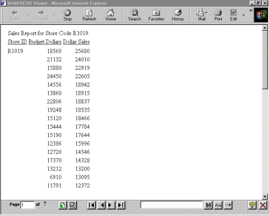Click the binoculars find icon in viewer bar
This screenshot has height=216, width=269.
(x=208, y=205)
